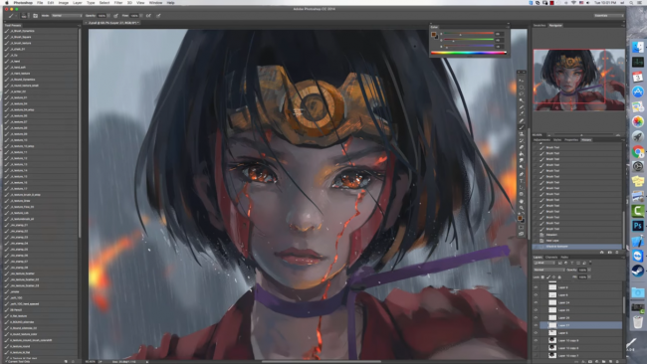Show hidden Layer 10 copy 7 via visibility box
The height and width of the screenshot is (364, 647).
click(x=536, y=355)
